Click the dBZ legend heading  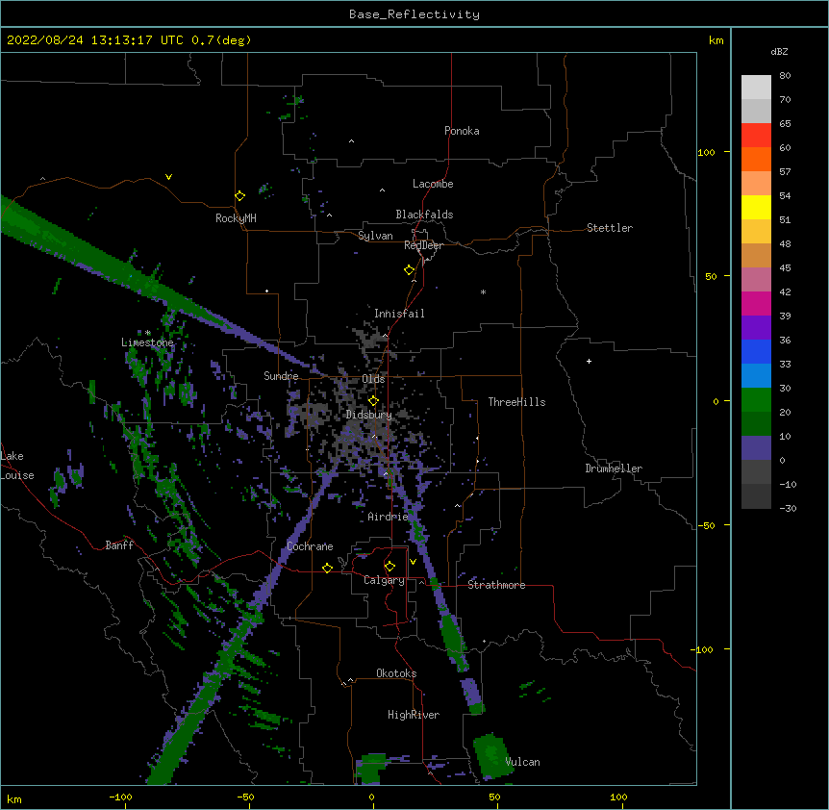click(779, 51)
